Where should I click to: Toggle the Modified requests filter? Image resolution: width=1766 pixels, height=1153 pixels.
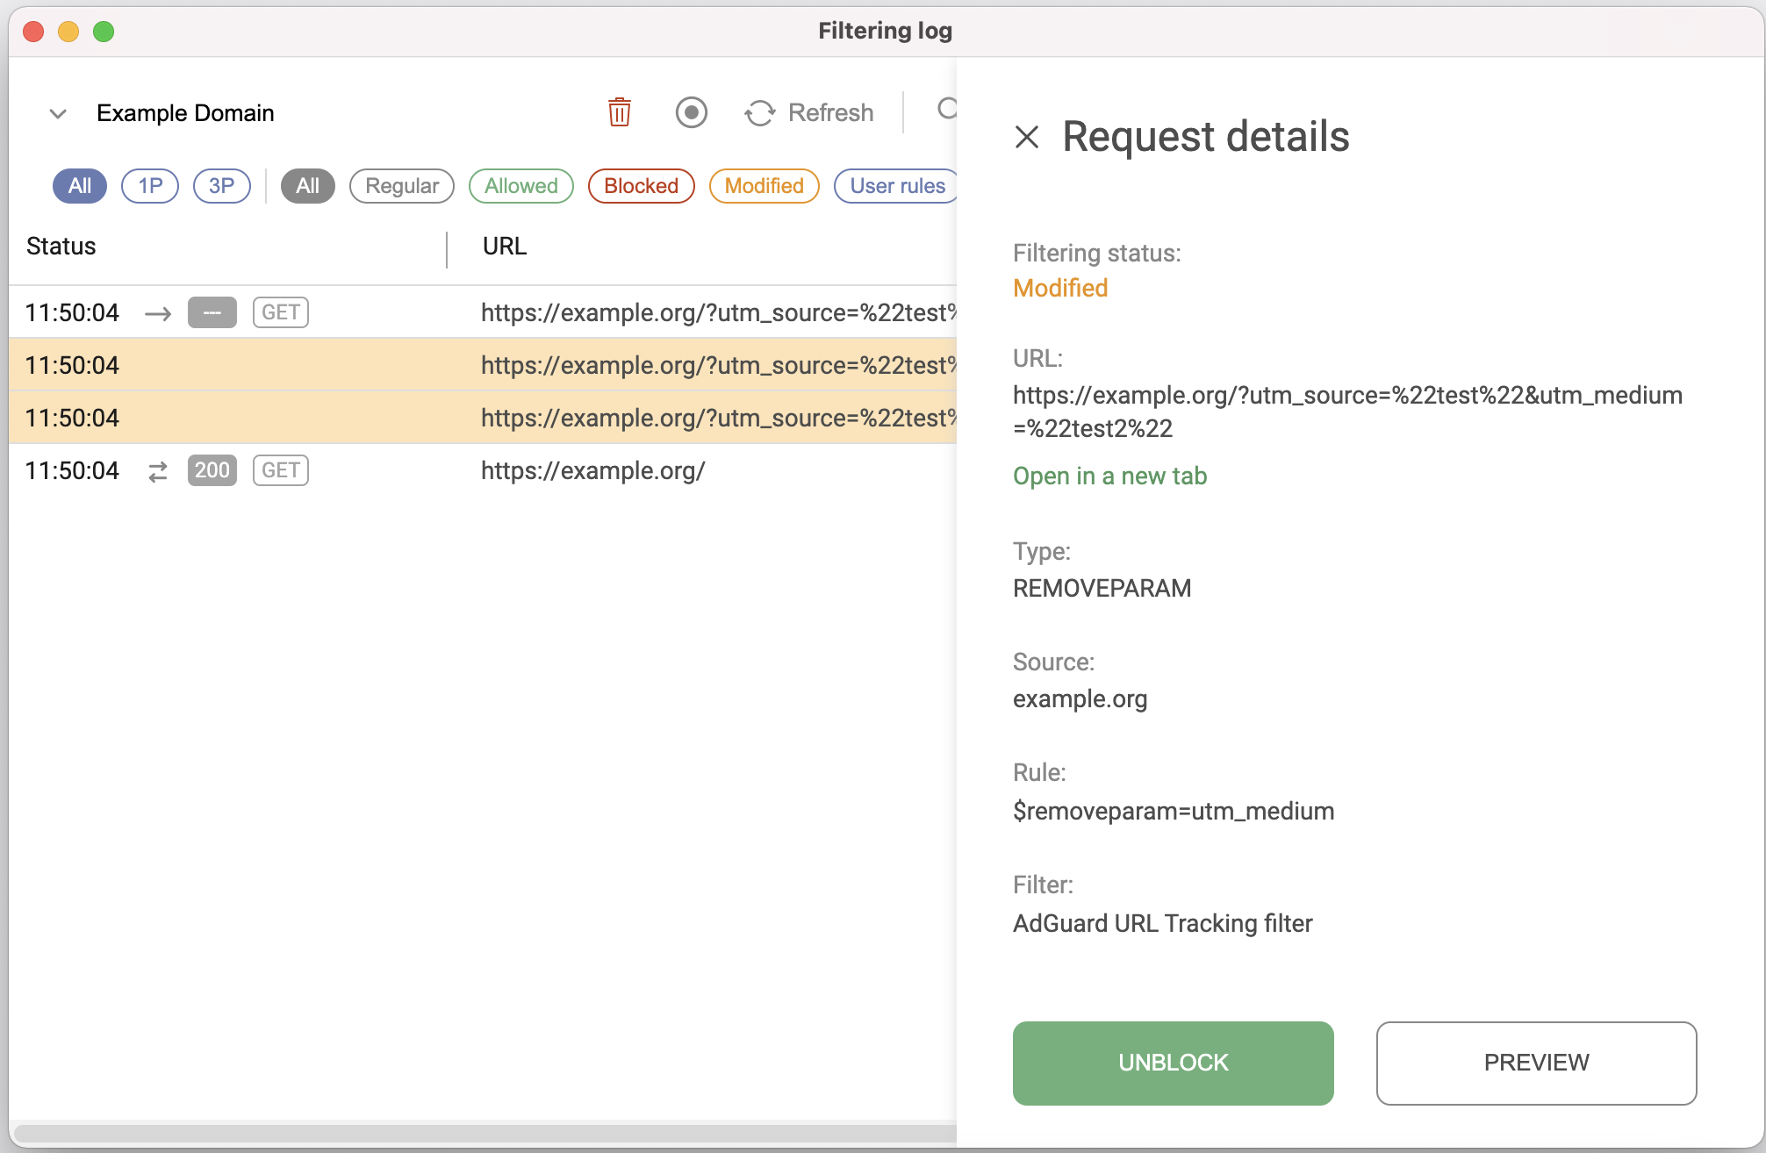coord(763,185)
